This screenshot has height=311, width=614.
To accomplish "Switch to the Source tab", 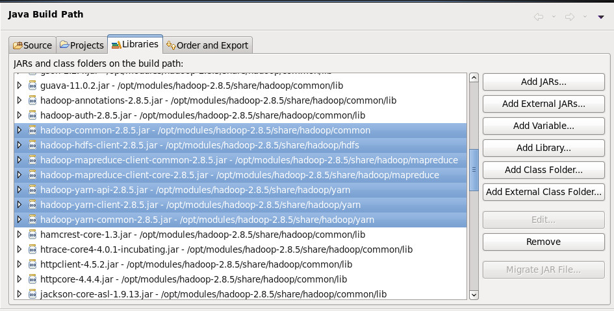I will [32, 45].
